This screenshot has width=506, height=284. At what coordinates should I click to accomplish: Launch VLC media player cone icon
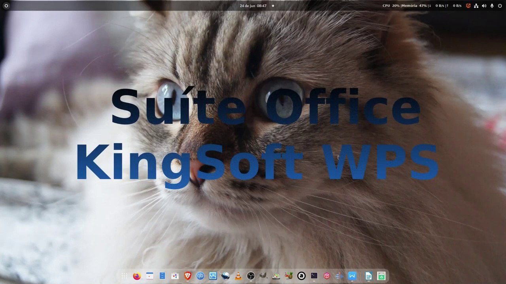(x=238, y=276)
